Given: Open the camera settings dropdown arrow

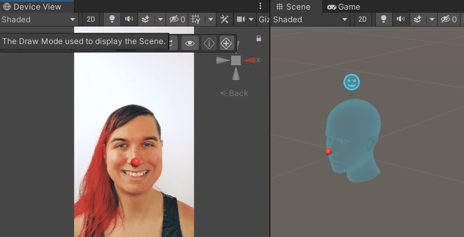Looking at the screenshot, I should [251, 20].
